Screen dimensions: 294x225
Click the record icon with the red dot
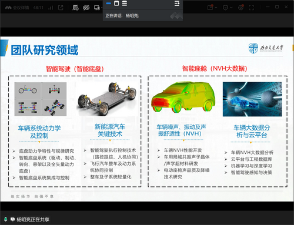point(241,8)
